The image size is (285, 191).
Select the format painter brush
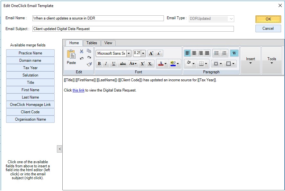point(89,64)
